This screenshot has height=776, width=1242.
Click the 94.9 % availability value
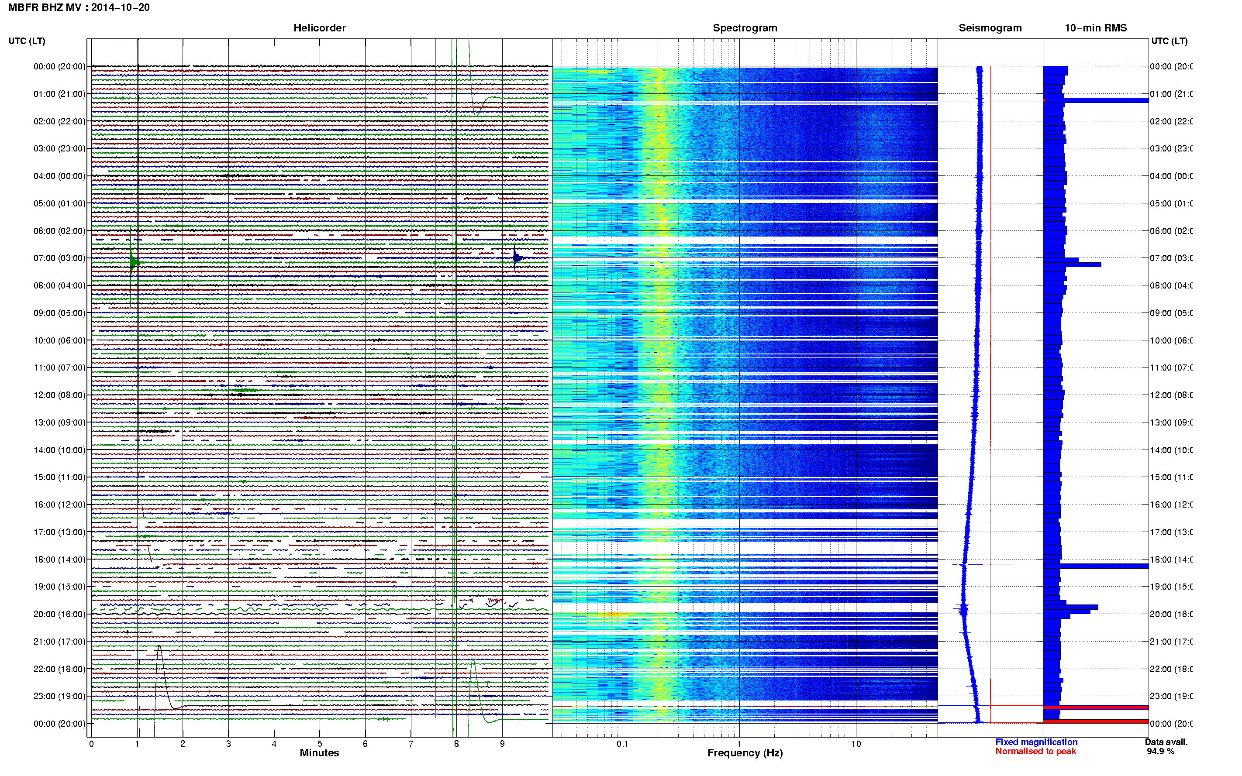coord(1160,752)
